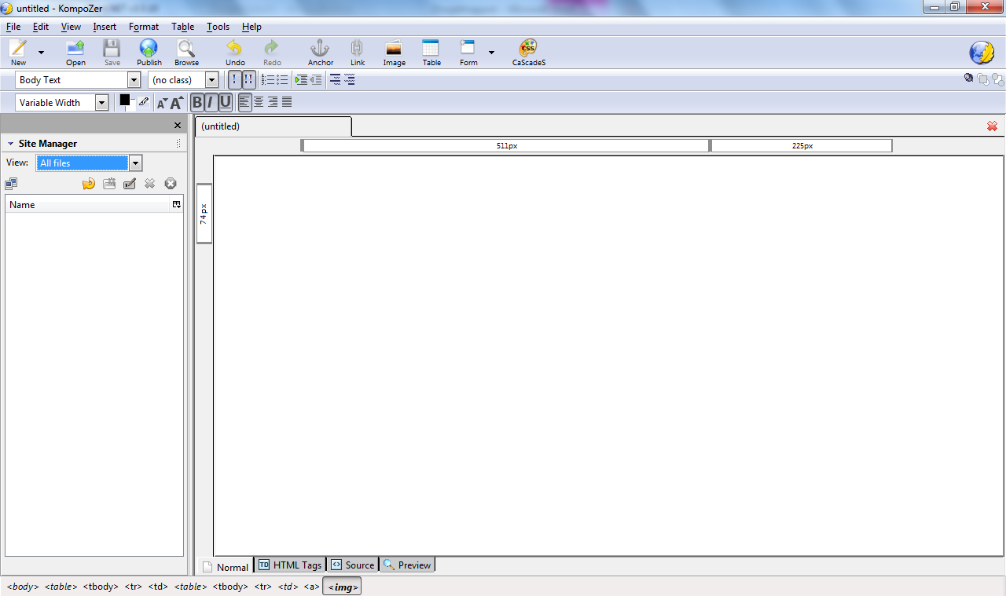The height and width of the screenshot is (596, 1006).
Task: Click the KompoZer globe throbber icon
Action: point(982,53)
